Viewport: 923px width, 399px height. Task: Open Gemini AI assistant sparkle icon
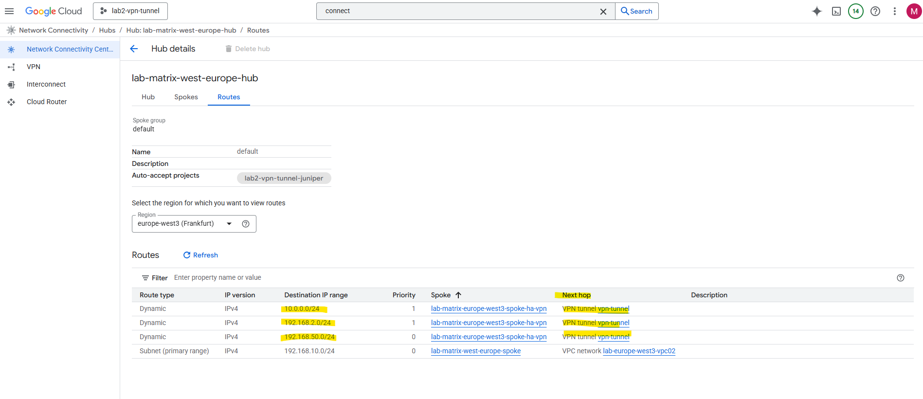point(816,11)
